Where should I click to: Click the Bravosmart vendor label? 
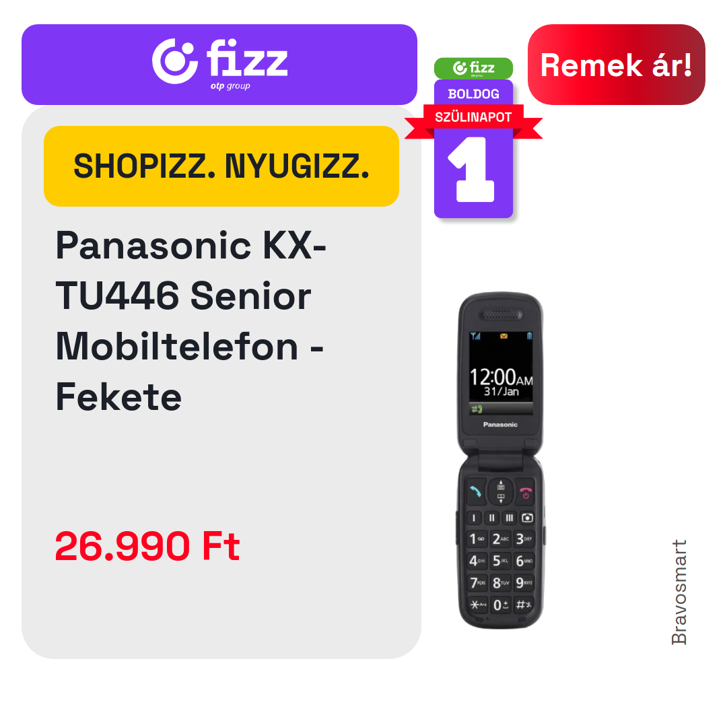(x=679, y=592)
